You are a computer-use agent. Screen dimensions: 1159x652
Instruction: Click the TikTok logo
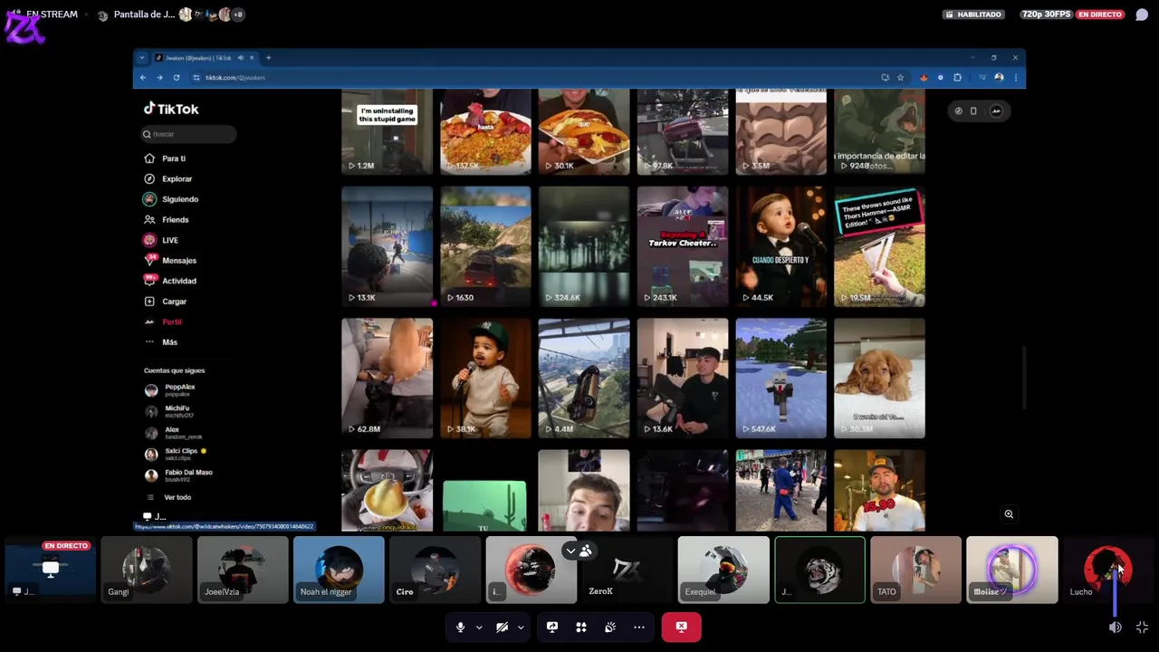pos(171,109)
